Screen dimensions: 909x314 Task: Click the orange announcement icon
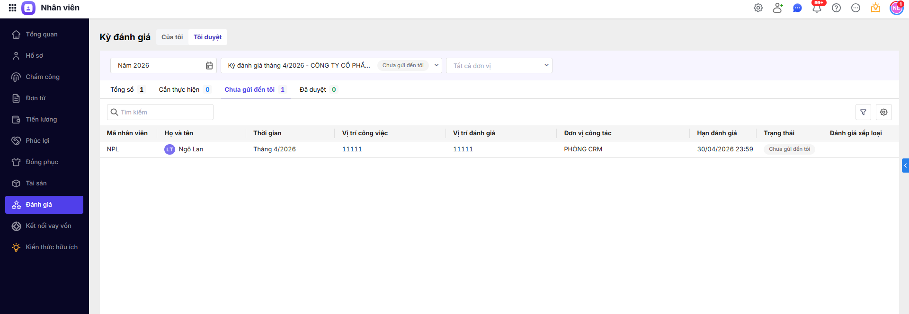[x=875, y=8]
